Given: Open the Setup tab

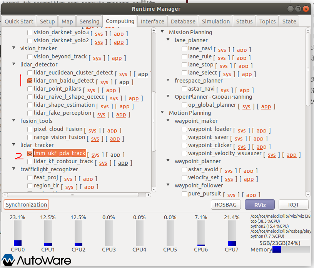Looking at the screenshot, I should pyautogui.click(x=47, y=22).
